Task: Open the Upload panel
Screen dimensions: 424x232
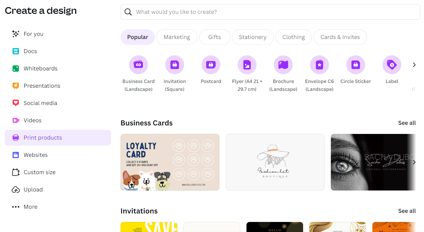Action: coord(33,189)
